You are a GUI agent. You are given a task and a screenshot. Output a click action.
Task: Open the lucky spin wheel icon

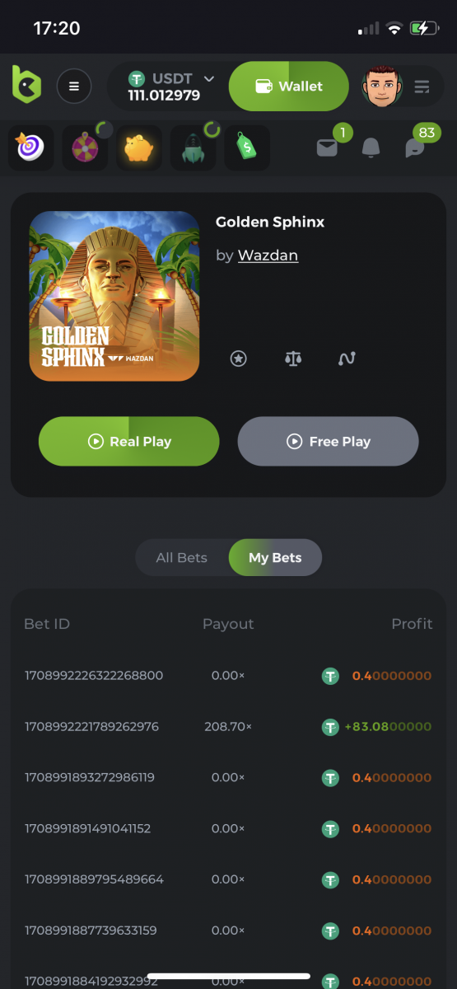(x=85, y=148)
